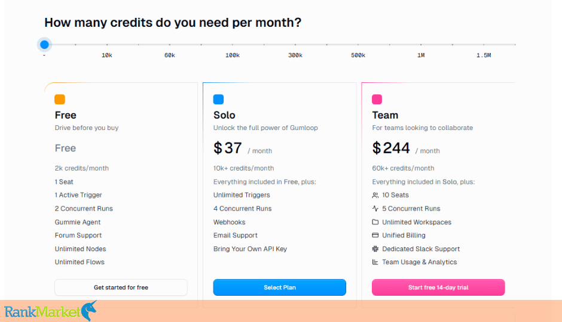
Task: Click the pink Team plan icon
Action: [377, 99]
